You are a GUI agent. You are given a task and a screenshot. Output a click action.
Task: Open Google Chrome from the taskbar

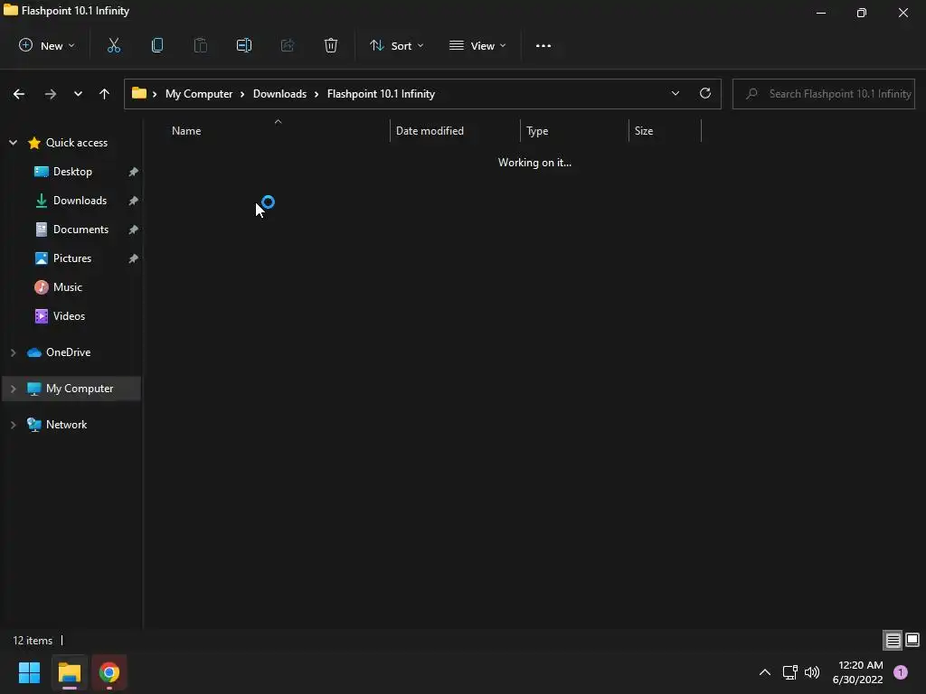click(x=109, y=672)
